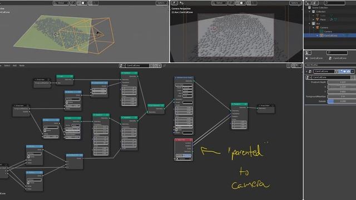The image size is (356, 200).
Task: Open Options dropdown in left viewport
Action: pyautogui.click(x=162, y=3)
